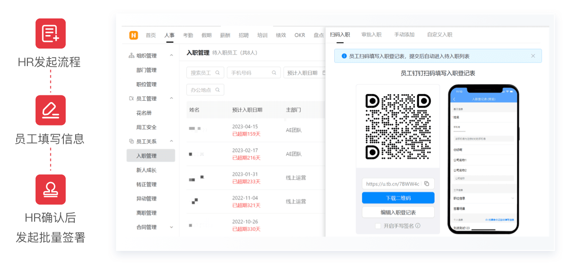This screenshot has width=584, height=268.
Task: Collapse the 组织管理 sidebar group
Action: tap(171, 56)
